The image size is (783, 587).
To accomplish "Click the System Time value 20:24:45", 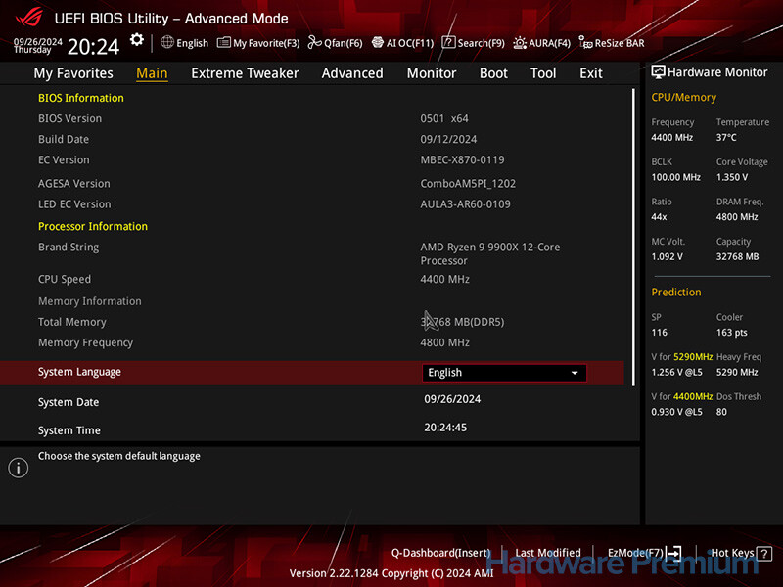I will 445,428.
